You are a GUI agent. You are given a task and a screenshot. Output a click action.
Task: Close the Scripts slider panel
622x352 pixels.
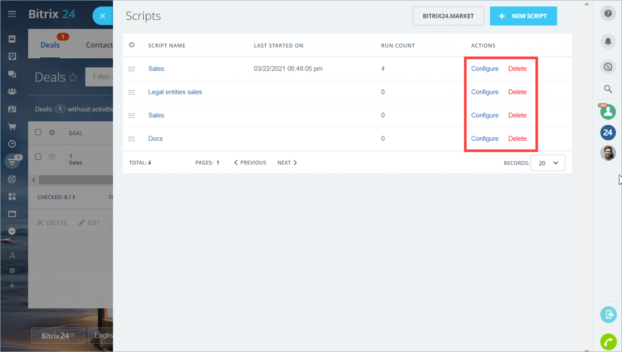(x=103, y=16)
